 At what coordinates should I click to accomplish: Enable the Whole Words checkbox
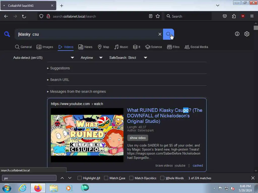[162, 178]
